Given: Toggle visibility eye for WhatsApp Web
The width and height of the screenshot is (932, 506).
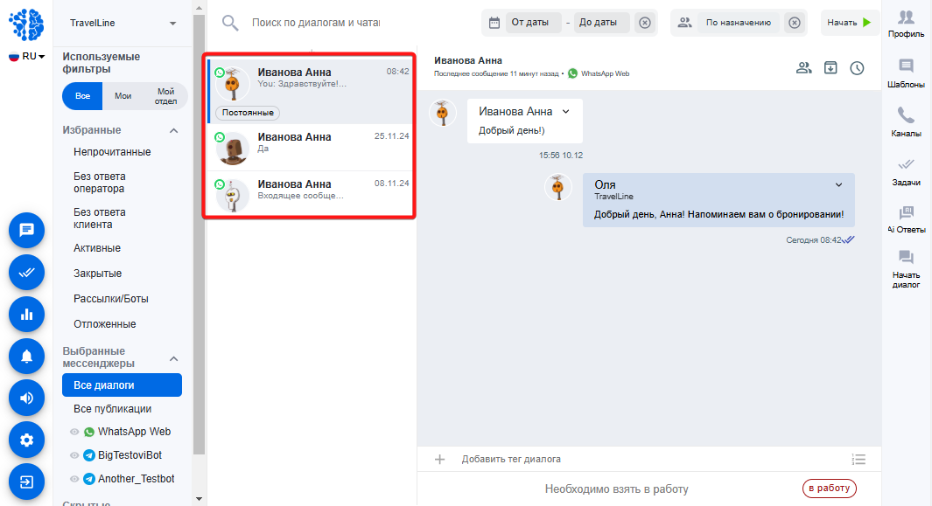Looking at the screenshot, I should [x=74, y=432].
